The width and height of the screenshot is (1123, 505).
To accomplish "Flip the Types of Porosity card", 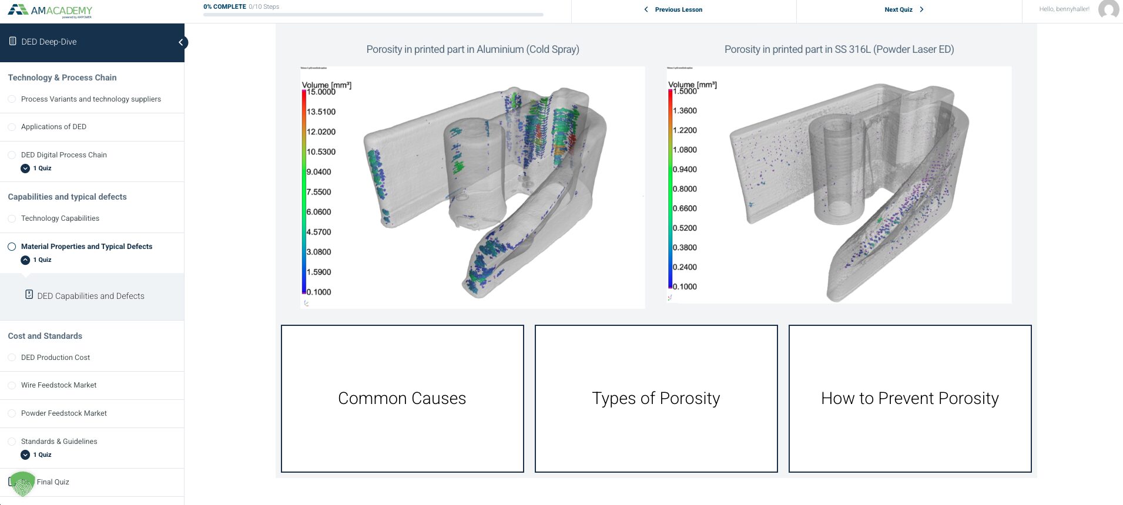I will click(x=656, y=399).
